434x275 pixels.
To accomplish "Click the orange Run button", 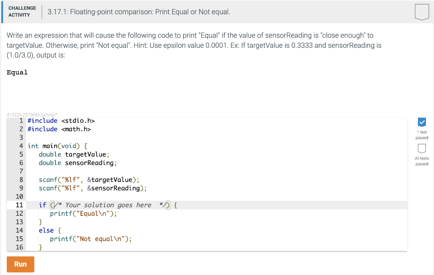I will [x=20, y=264].
